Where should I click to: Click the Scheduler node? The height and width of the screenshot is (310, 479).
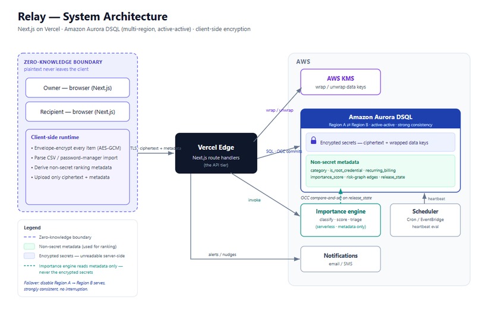(x=425, y=220)
